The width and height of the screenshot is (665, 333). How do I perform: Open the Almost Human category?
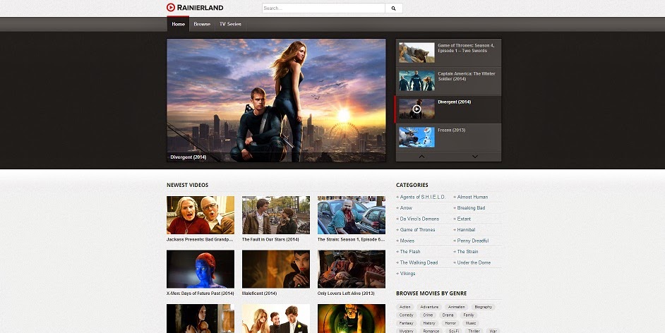pyautogui.click(x=472, y=197)
